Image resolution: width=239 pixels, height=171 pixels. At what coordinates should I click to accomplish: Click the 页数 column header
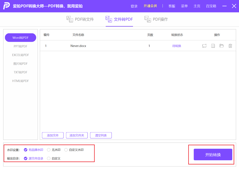(150, 35)
